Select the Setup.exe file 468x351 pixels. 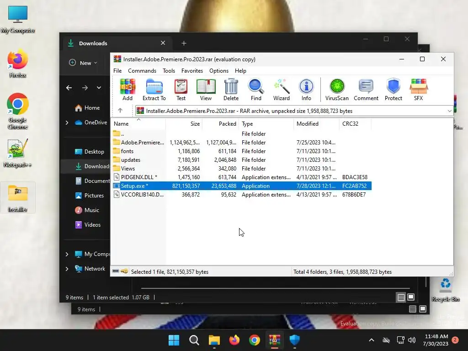pos(242,186)
